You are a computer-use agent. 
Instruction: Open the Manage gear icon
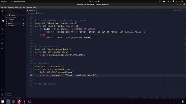[x=2, y=94]
